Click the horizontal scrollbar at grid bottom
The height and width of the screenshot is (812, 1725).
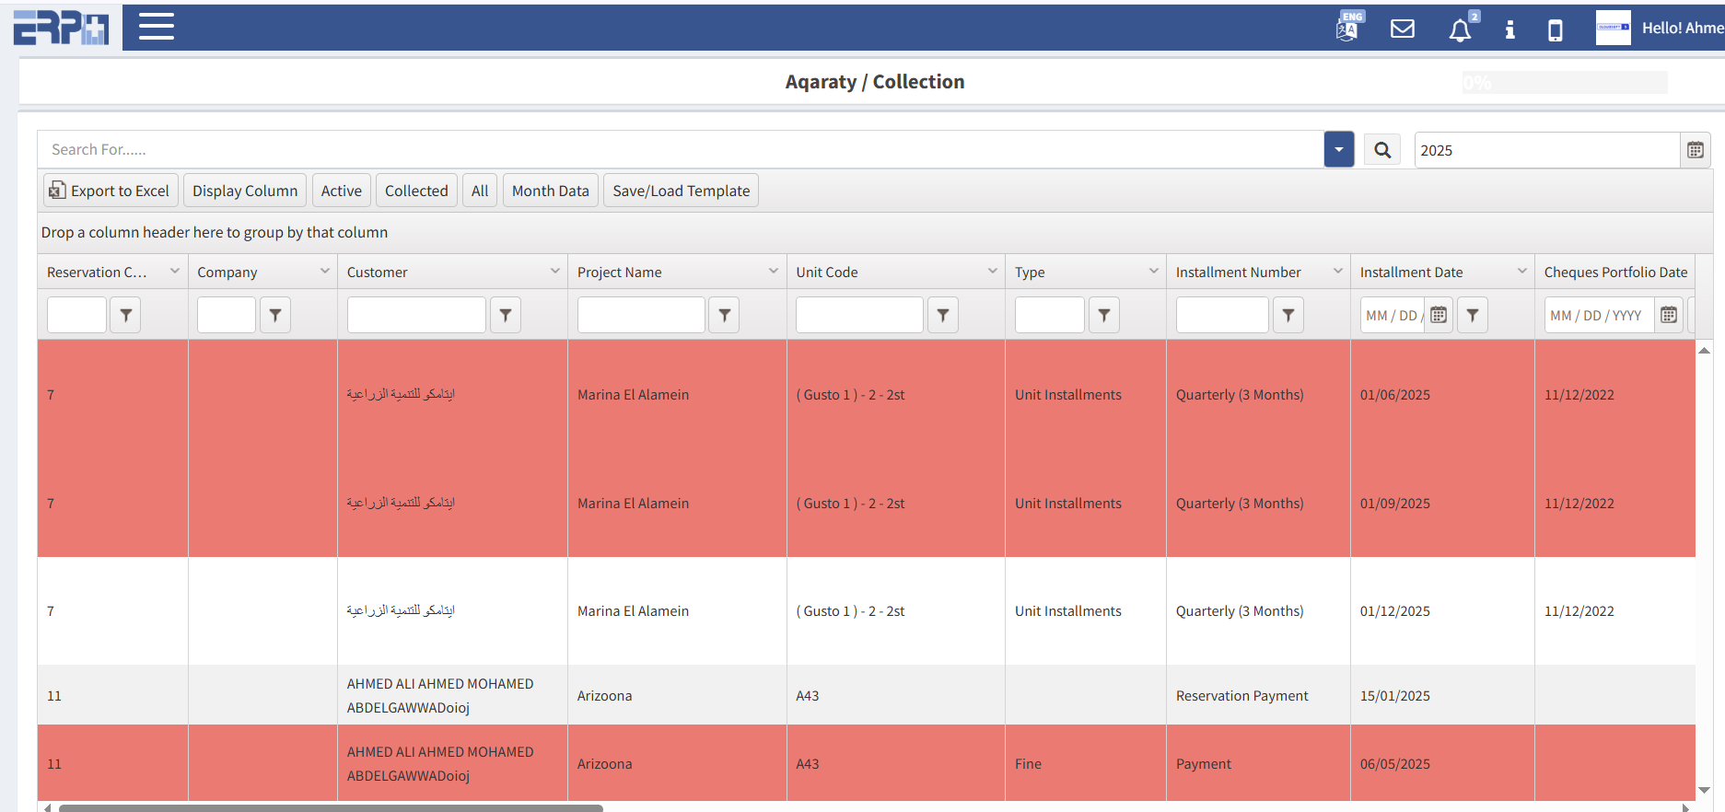tap(332, 807)
